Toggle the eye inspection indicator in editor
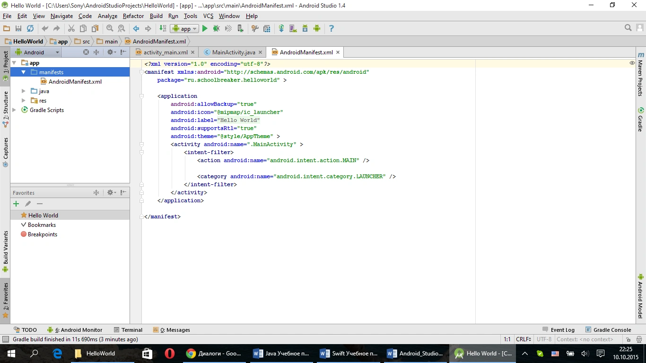This screenshot has height=363, width=646. tap(632, 63)
